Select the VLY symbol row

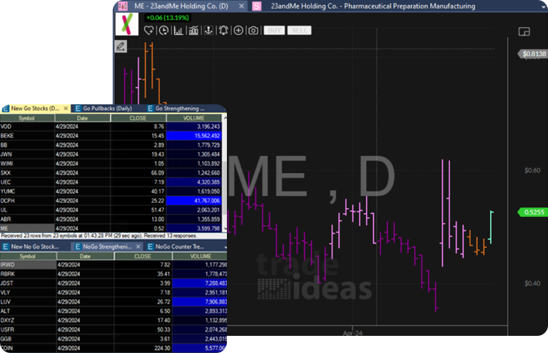(x=113, y=292)
